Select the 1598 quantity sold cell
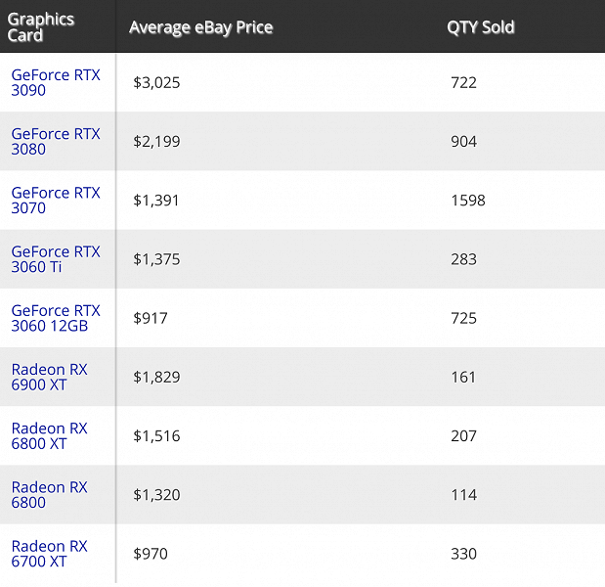The image size is (605, 587). point(467,201)
